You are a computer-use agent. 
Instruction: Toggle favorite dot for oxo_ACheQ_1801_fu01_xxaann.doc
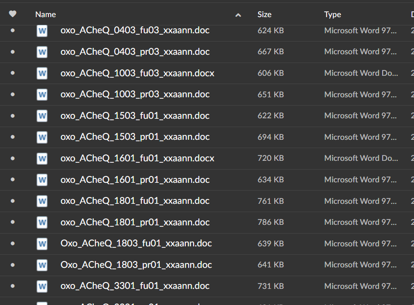click(13, 201)
